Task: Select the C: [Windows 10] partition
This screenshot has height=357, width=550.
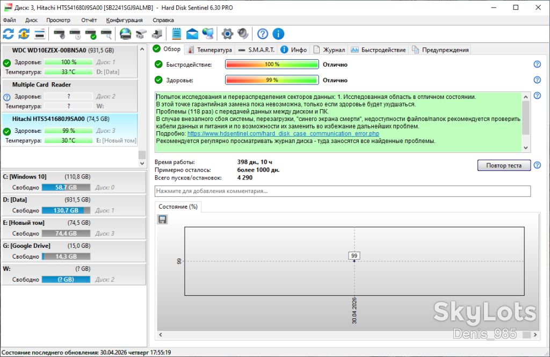Action: coord(74,182)
